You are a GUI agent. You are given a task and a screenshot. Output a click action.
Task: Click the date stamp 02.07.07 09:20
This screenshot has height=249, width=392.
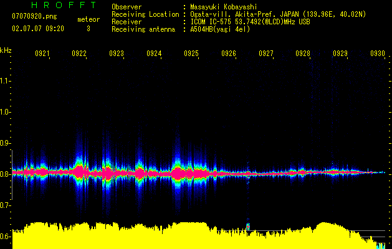pyautogui.click(x=38, y=29)
